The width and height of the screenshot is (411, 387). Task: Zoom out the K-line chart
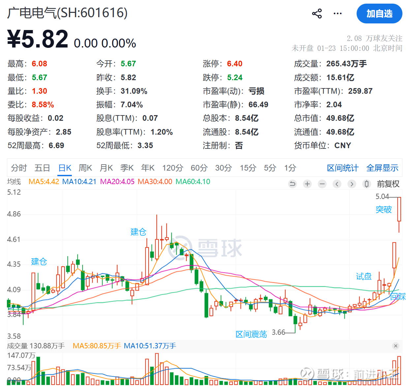point(322,184)
